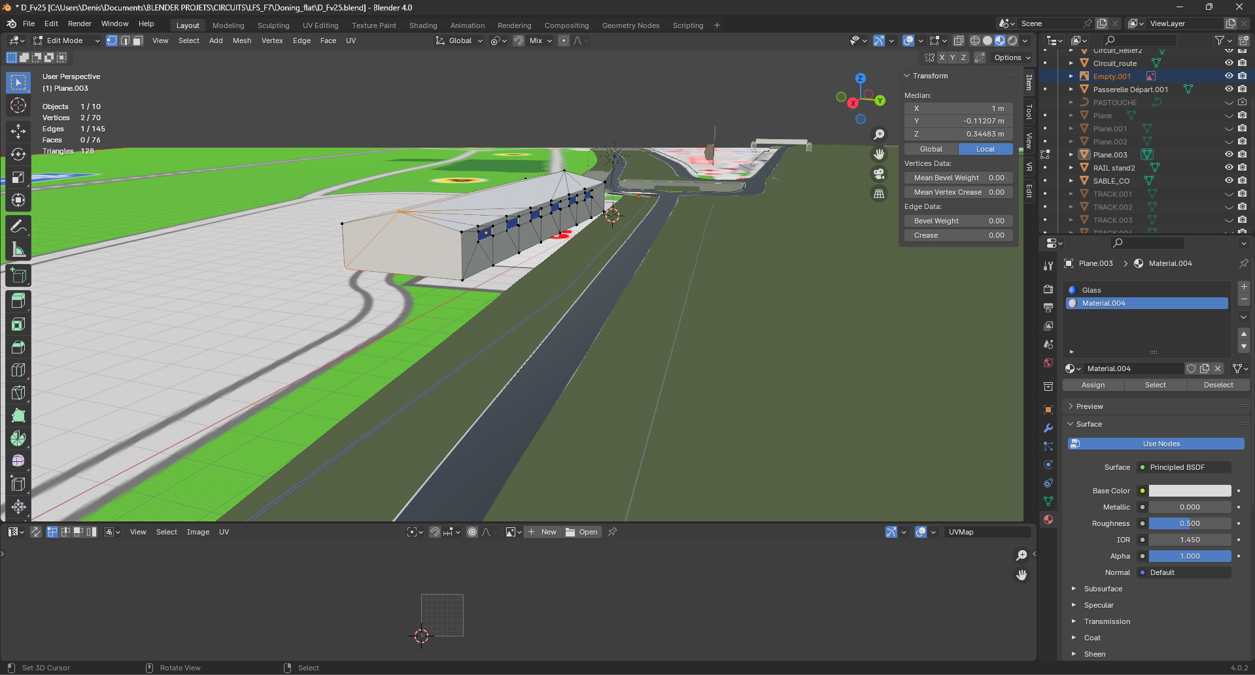Switch to face select mode
Image resolution: width=1255 pixels, height=675 pixels.
tap(137, 41)
